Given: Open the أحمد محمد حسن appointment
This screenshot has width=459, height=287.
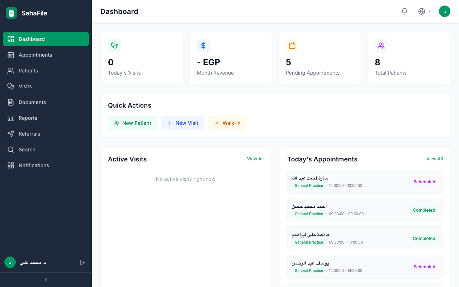Looking at the screenshot, I should pyautogui.click(x=365, y=210).
